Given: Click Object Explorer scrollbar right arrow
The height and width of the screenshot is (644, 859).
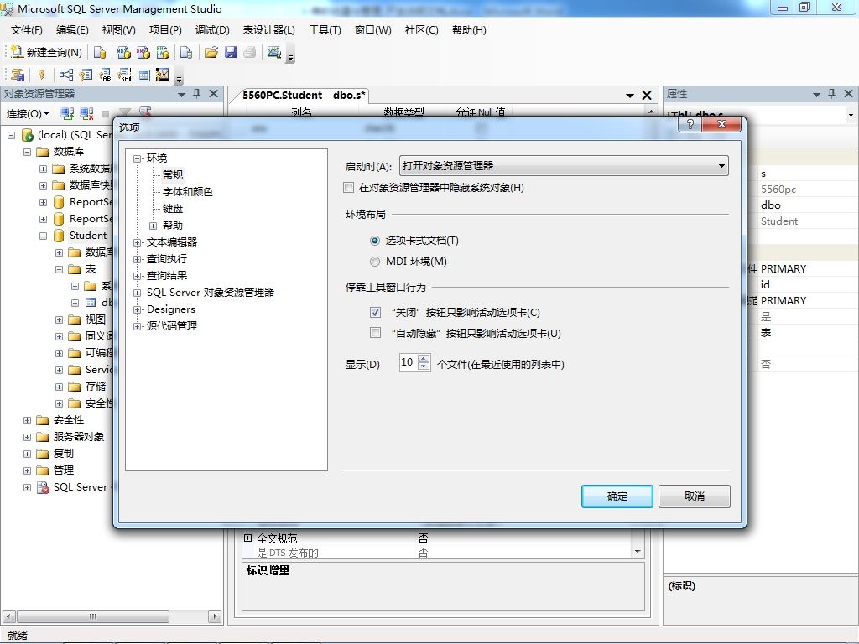Looking at the screenshot, I should (x=215, y=616).
